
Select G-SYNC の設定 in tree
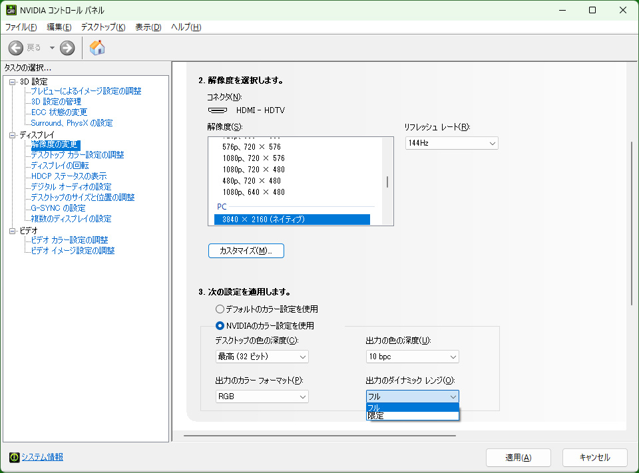[59, 208]
